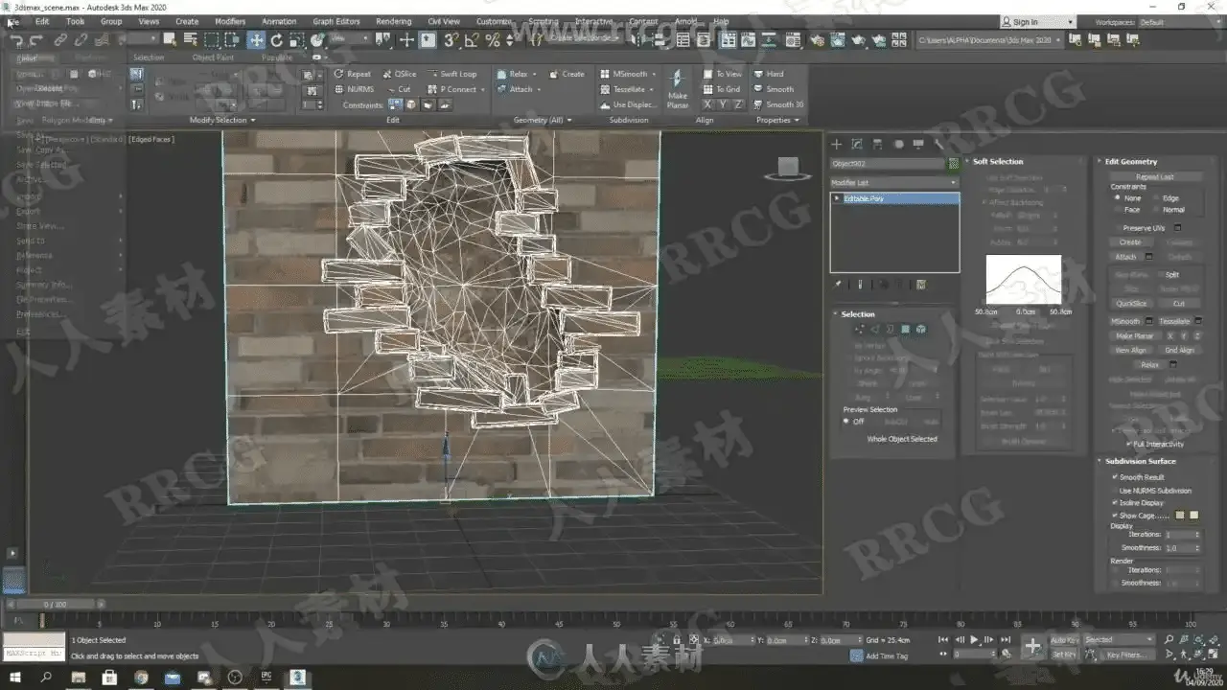
Task: Open the Graph Editors menu
Action: [x=336, y=21]
